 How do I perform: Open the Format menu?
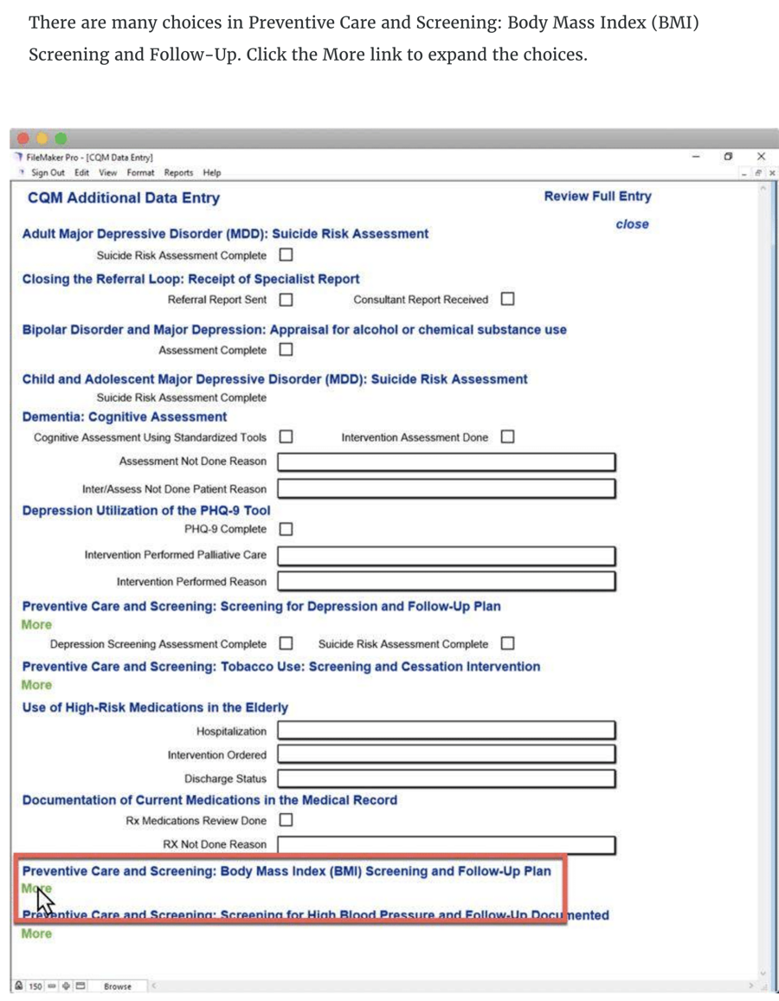tap(140, 172)
